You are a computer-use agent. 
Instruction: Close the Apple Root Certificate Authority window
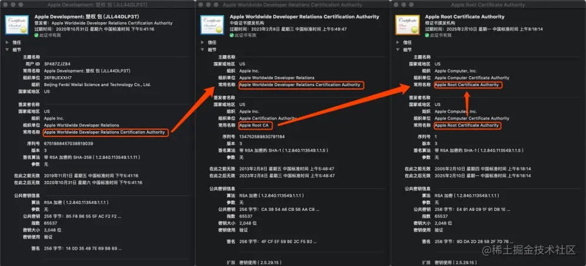(396, 5)
